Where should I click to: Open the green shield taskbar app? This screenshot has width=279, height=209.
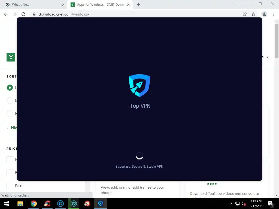pos(74,204)
